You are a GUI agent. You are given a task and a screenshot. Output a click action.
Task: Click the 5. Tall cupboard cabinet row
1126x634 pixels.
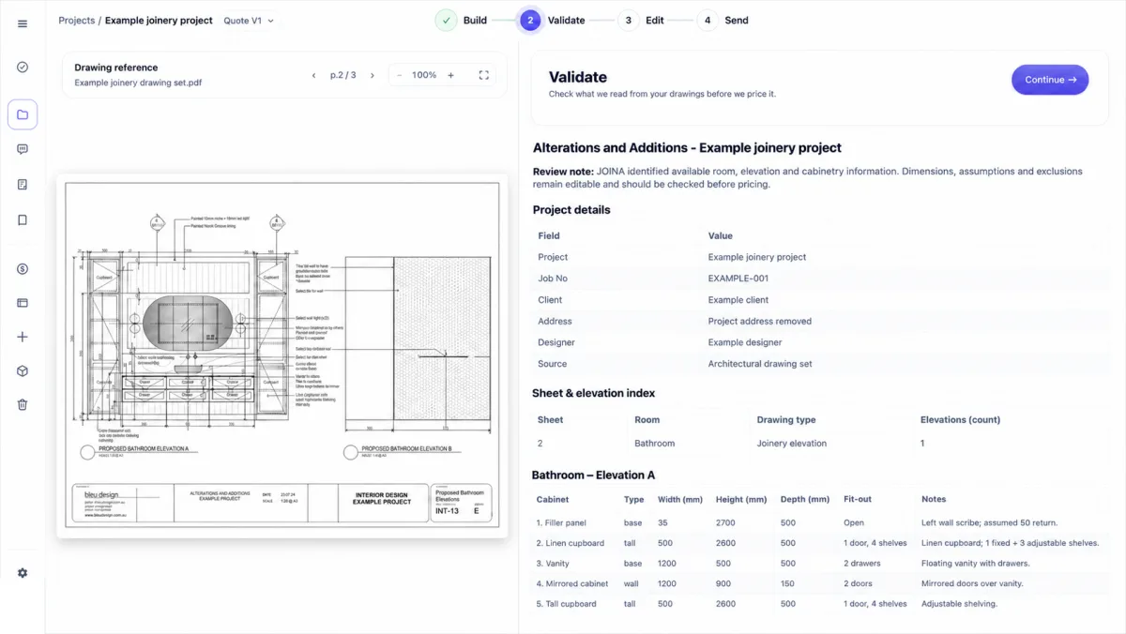pyautogui.click(x=821, y=604)
